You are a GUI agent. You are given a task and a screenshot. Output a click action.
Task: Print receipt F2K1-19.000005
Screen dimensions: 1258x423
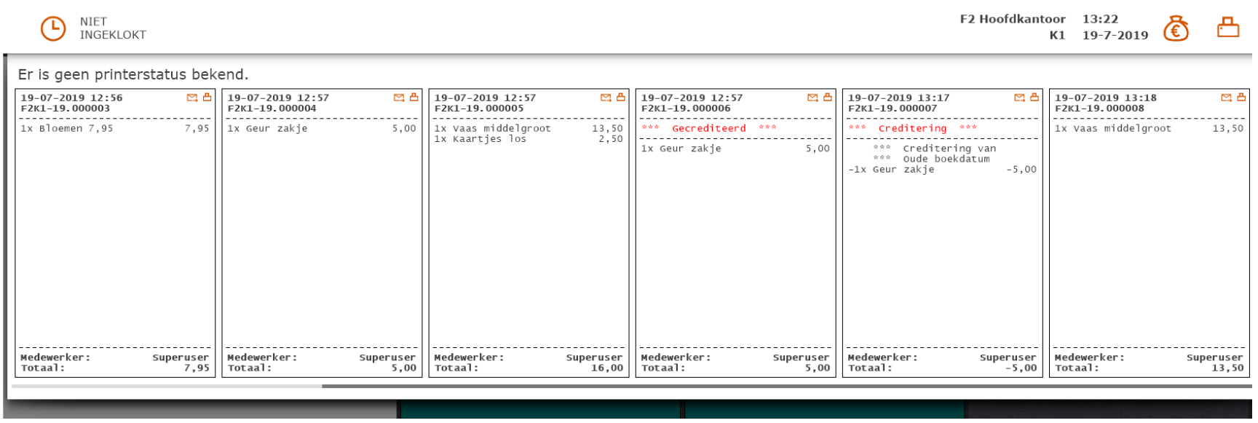click(620, 98)
